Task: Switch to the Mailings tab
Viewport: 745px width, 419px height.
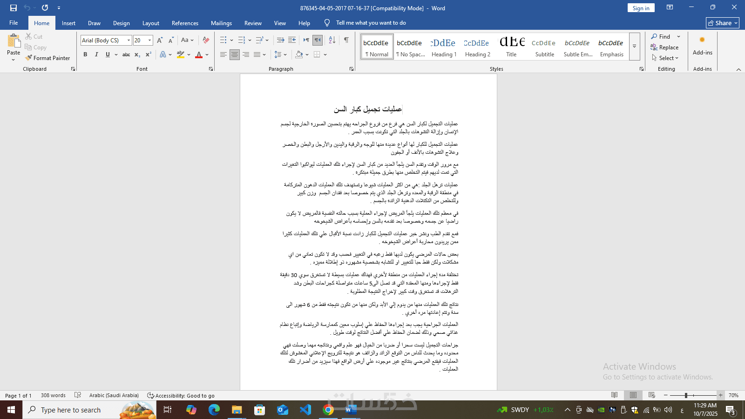Action: click(x=221, y=23)
